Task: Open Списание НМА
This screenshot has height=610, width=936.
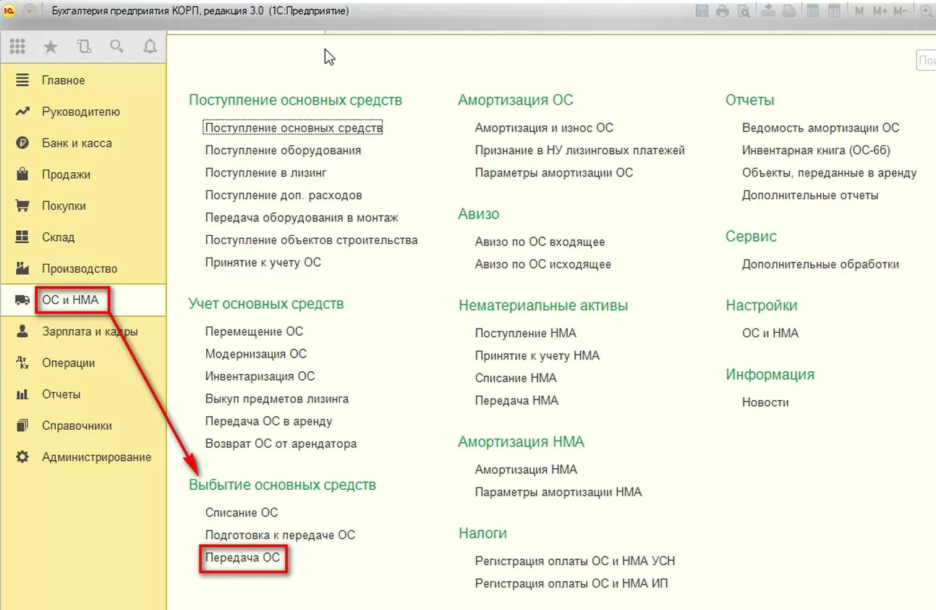Action: tap(515, 378)
